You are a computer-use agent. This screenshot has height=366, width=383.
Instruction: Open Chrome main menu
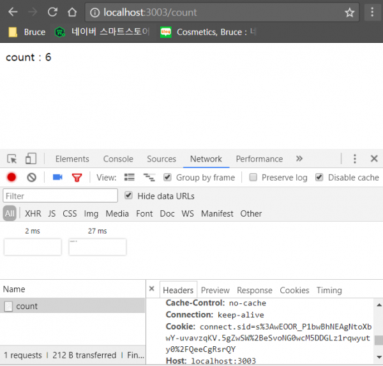[372, 12]
